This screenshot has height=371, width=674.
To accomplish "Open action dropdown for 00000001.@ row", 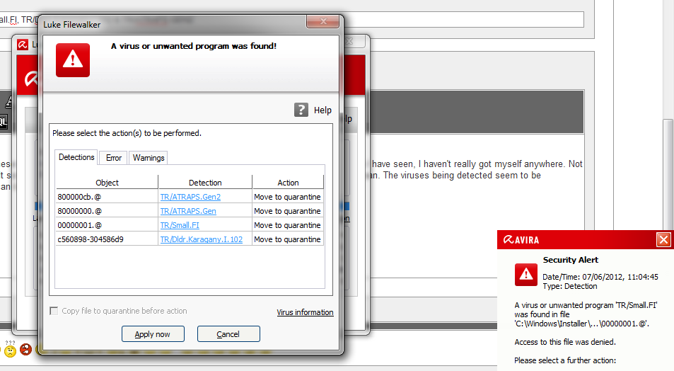I will click(x=288, y=225).
